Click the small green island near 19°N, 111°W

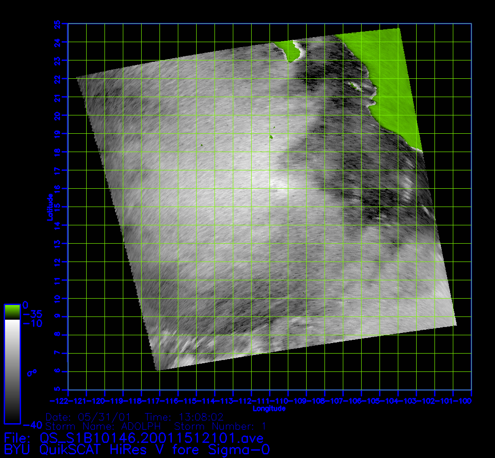click(271, 136)
